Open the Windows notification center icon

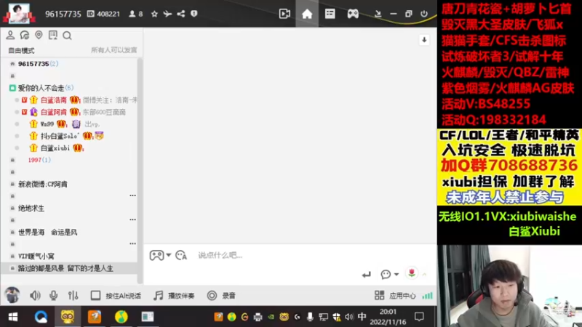(419, 317)
